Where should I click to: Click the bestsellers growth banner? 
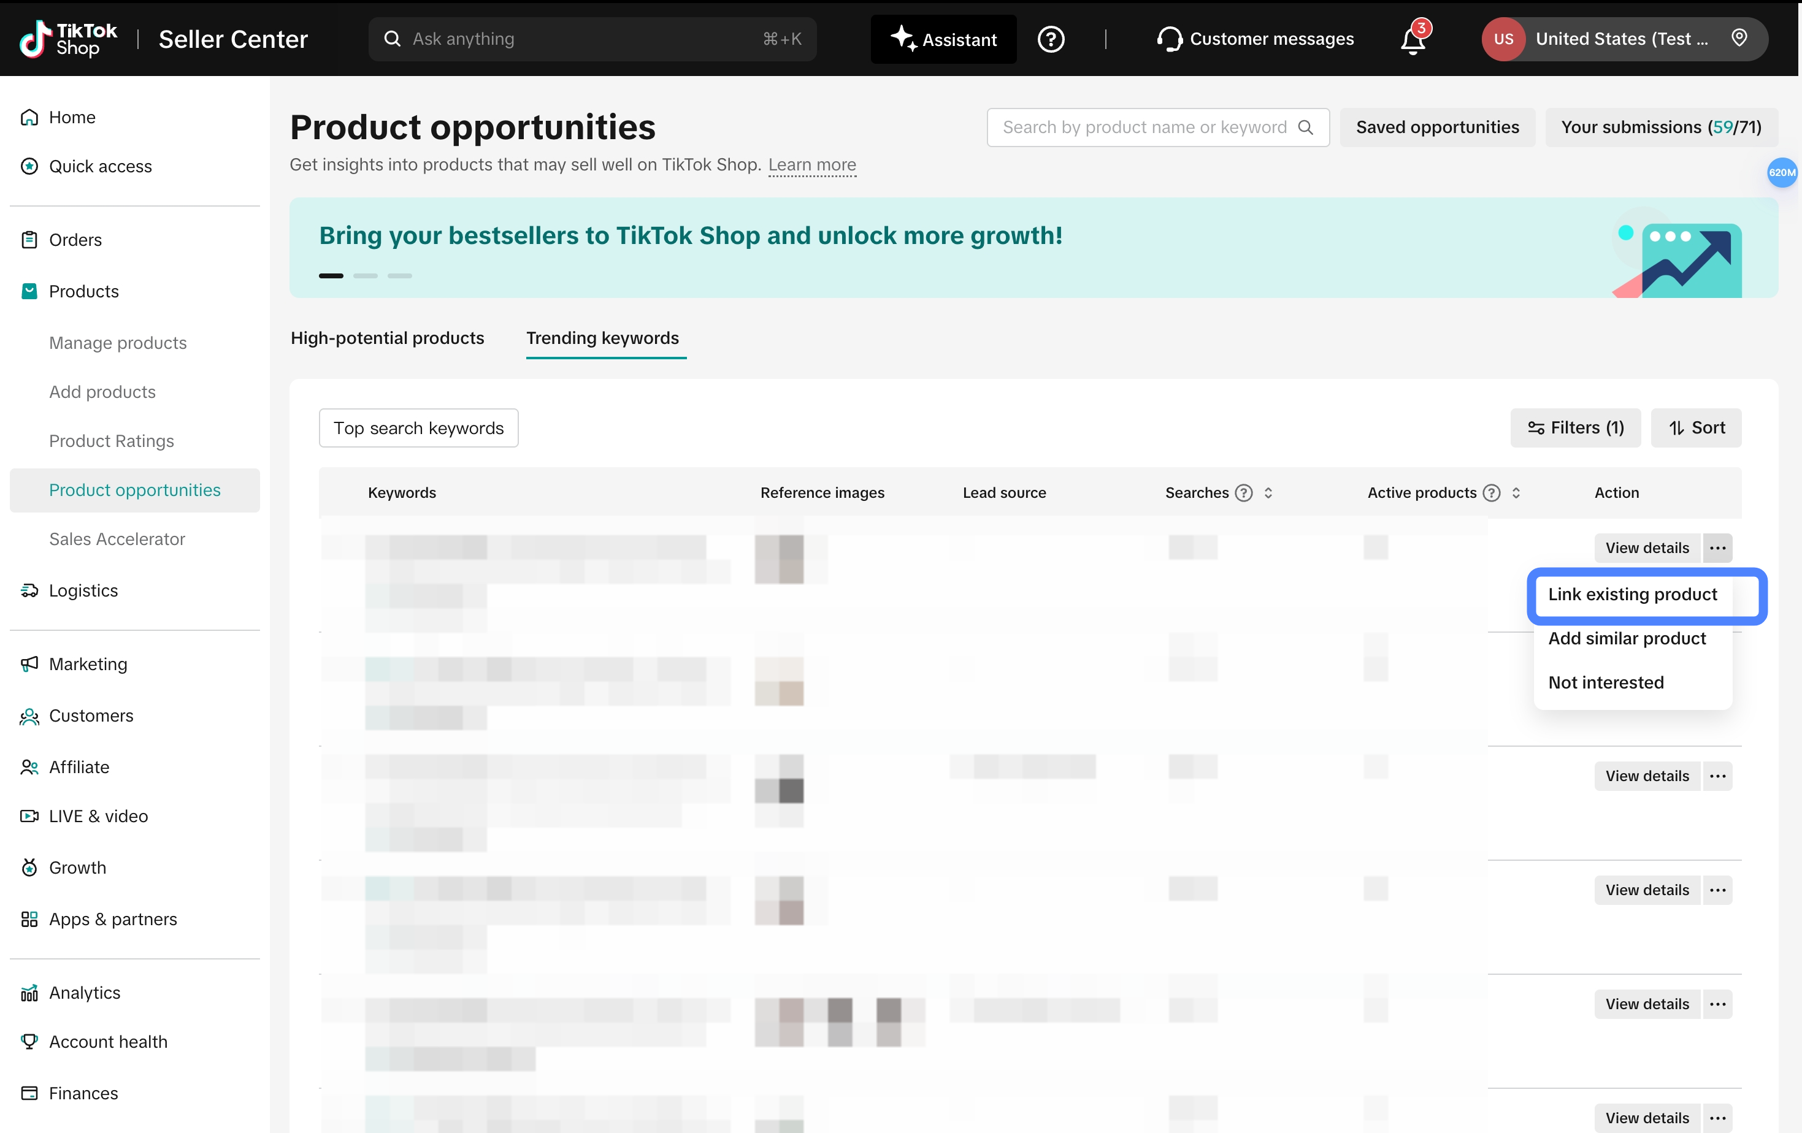coord(1033,248)
